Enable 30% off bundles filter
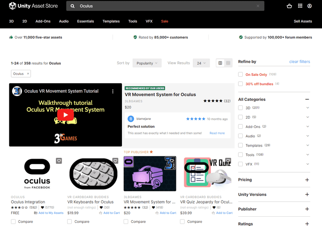The image size is (322, 226). tap(240, 84)
